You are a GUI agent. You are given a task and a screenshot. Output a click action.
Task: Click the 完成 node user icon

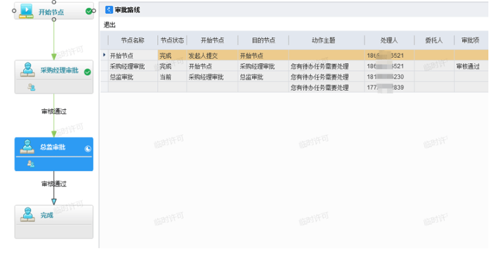[28, 215]
